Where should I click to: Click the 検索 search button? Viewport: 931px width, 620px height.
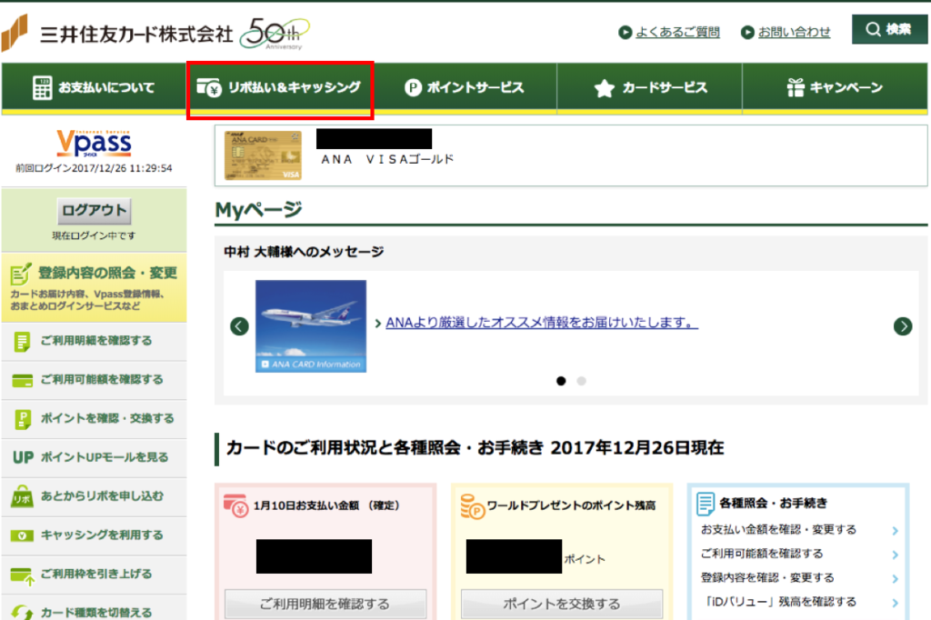[x=889, y=29]
